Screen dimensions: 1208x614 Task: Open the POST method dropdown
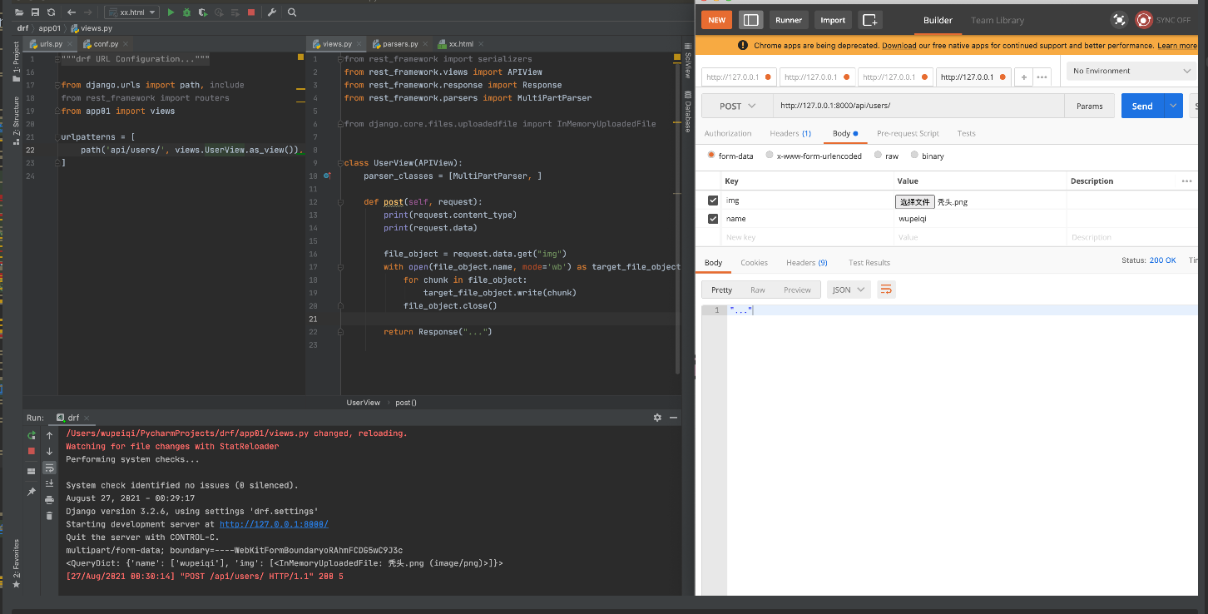[x=737, y=106]
